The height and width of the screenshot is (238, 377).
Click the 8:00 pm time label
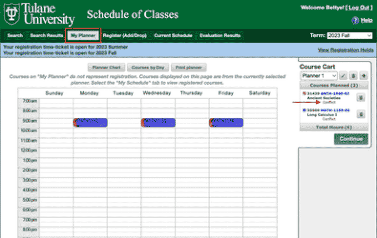point(30,229)
